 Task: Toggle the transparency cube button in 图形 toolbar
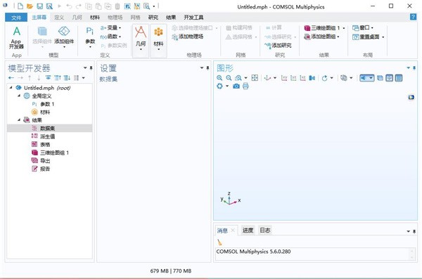[380, 78]
